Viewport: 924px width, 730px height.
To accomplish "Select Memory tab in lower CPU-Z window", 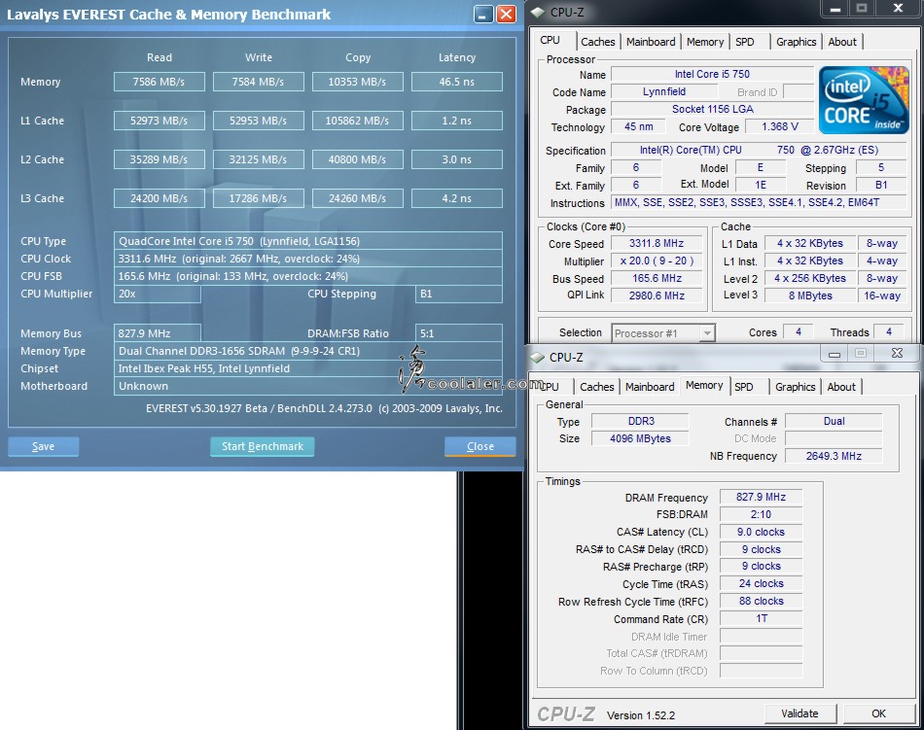I will (x=704, y=385).
